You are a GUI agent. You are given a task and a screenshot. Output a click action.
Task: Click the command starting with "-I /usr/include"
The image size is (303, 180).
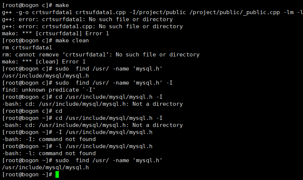coord(103,132)
